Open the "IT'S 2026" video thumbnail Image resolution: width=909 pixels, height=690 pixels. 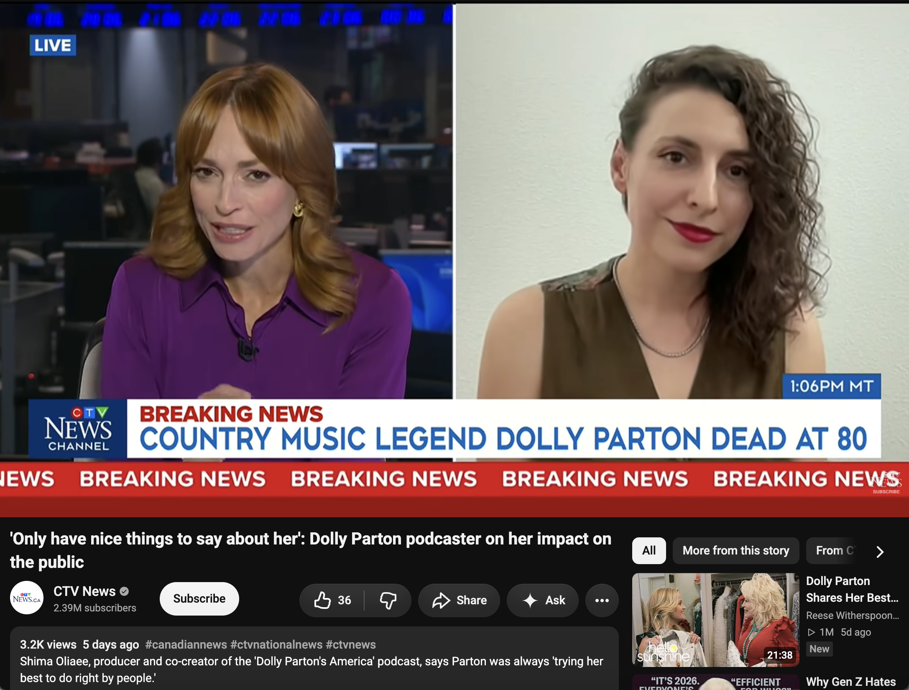click(x=715, y=682)
